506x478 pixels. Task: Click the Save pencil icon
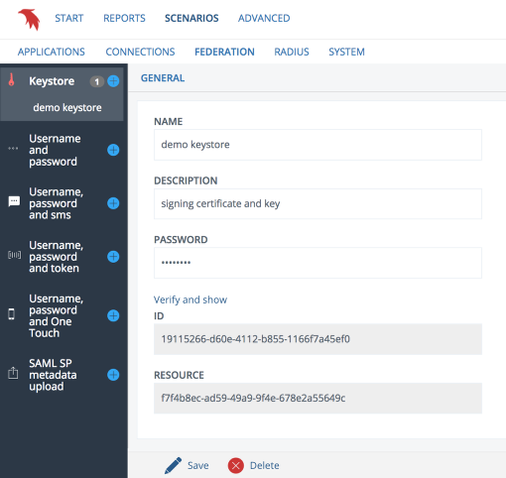(x=173, y=465)
